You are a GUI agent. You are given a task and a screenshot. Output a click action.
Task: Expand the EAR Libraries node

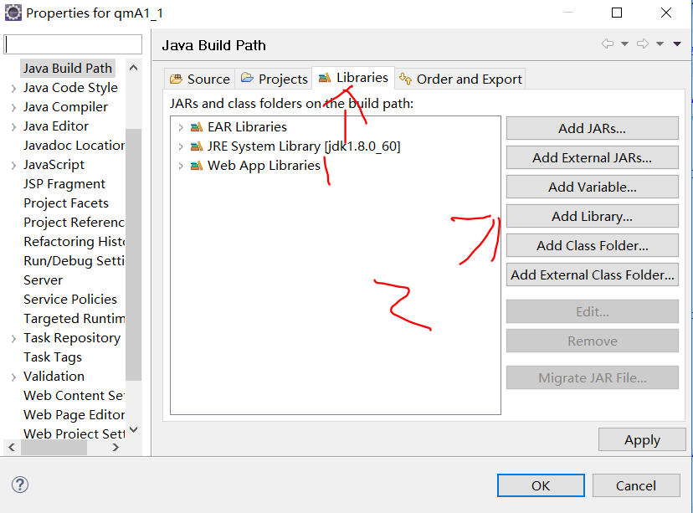tap(180, 128)
